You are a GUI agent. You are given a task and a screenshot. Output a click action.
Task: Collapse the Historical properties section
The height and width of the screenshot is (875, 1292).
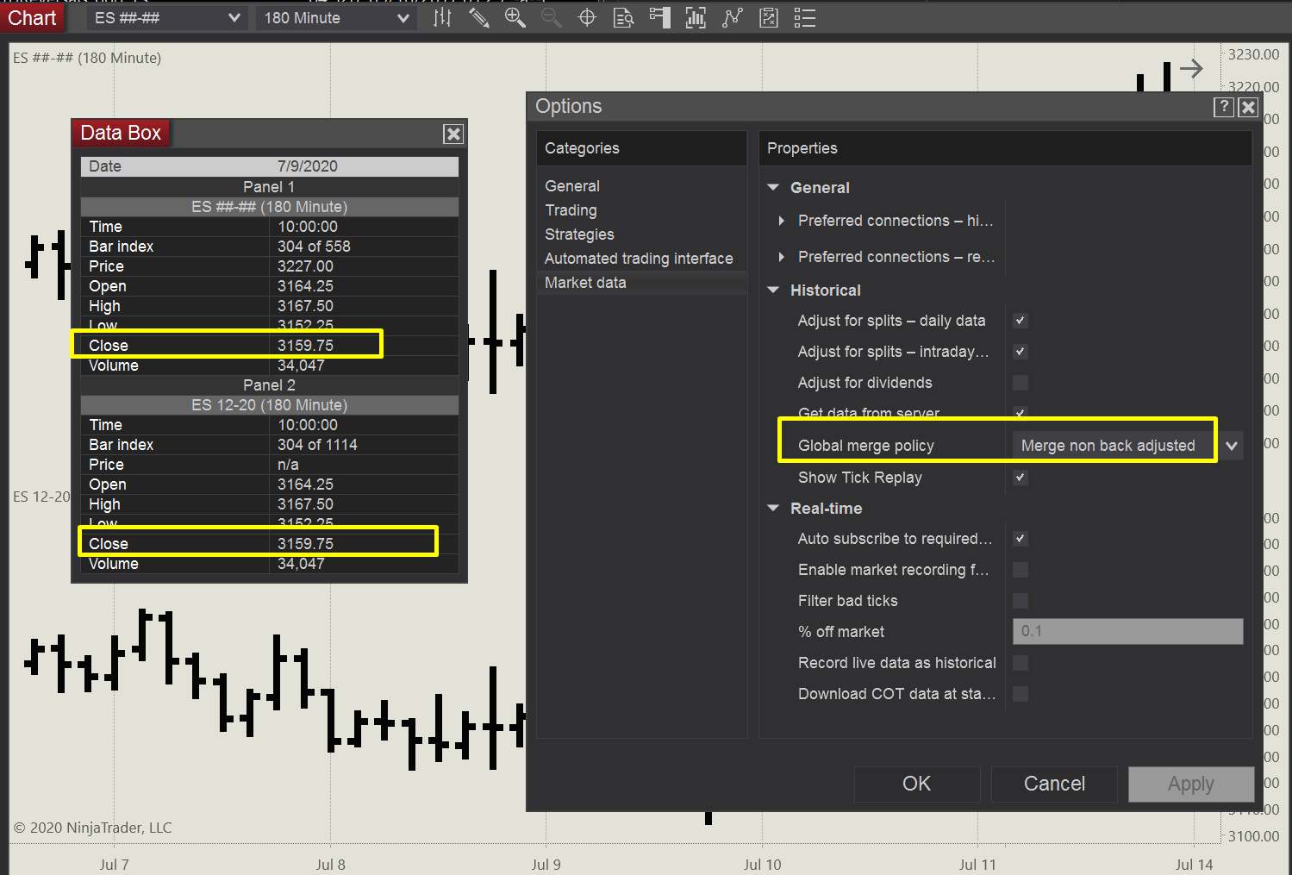773,291
